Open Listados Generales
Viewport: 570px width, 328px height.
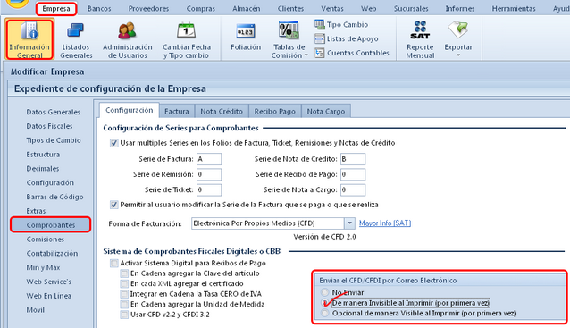76,40
